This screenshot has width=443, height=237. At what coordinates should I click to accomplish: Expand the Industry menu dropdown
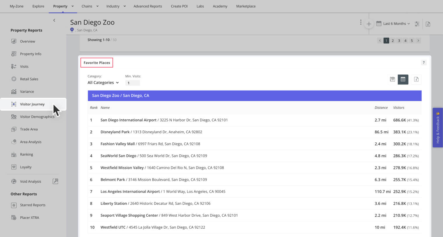click(x=124, y=6)
